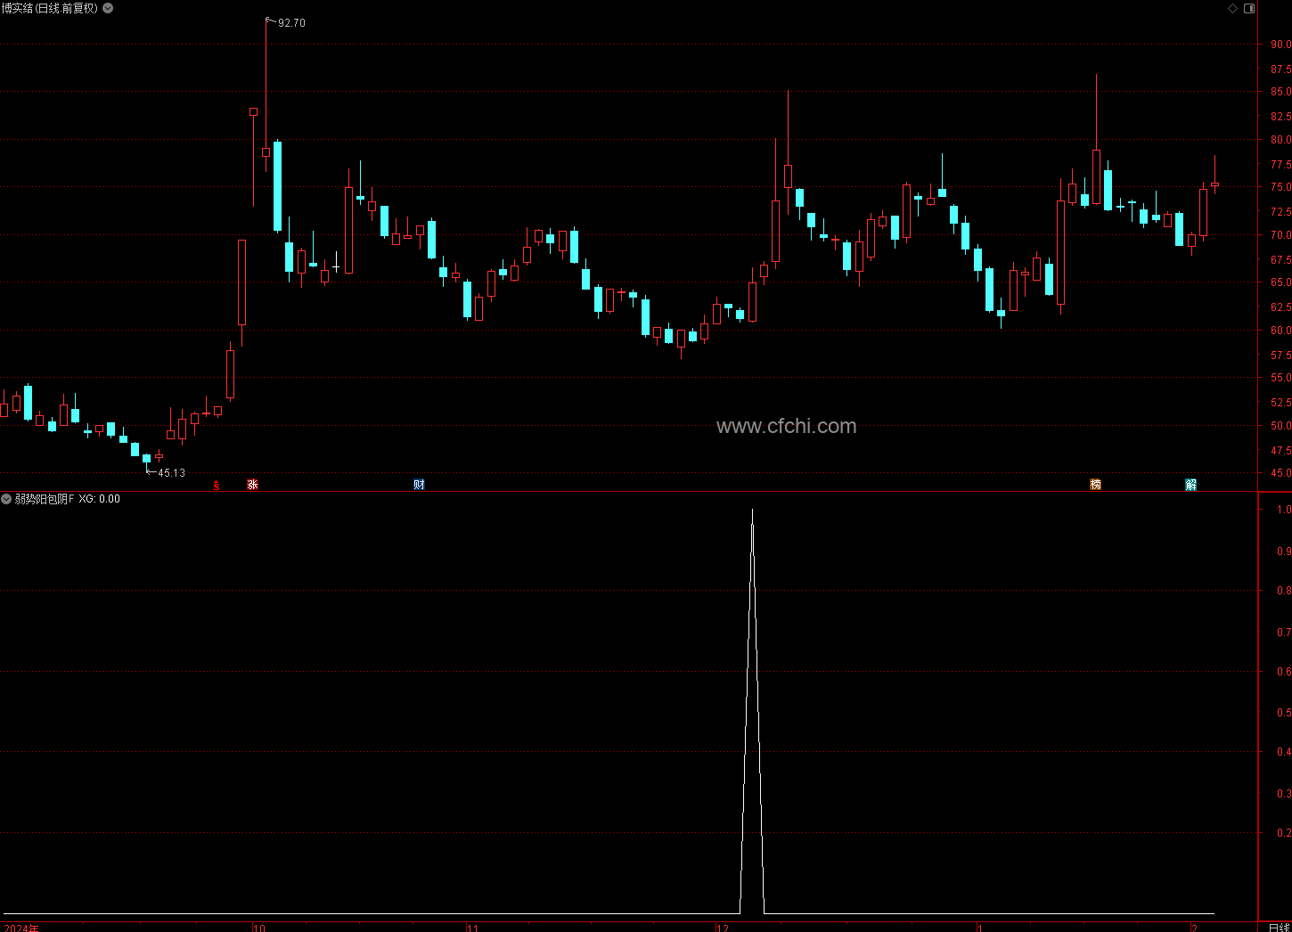Click the month 11 marker on time axis
1292x932 pixels.
click(472, 928)
